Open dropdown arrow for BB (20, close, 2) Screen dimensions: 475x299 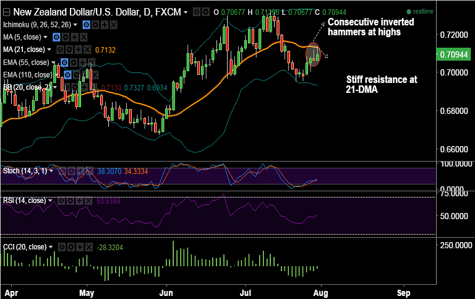point(55,88)
